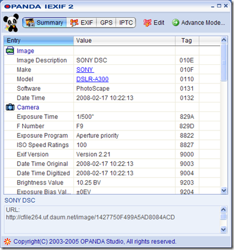234x250 pixels.
Task: Open Advance Mode
Action: click(198, 23)
